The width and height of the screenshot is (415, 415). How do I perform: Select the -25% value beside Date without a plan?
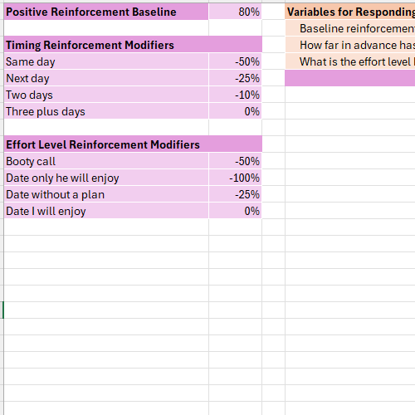[x=235, y=194]
